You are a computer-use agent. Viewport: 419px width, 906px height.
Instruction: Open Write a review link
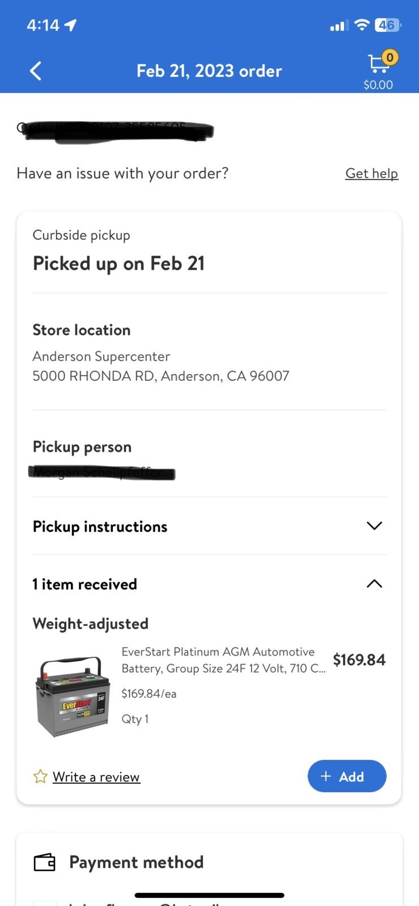[x=96, y=777]
